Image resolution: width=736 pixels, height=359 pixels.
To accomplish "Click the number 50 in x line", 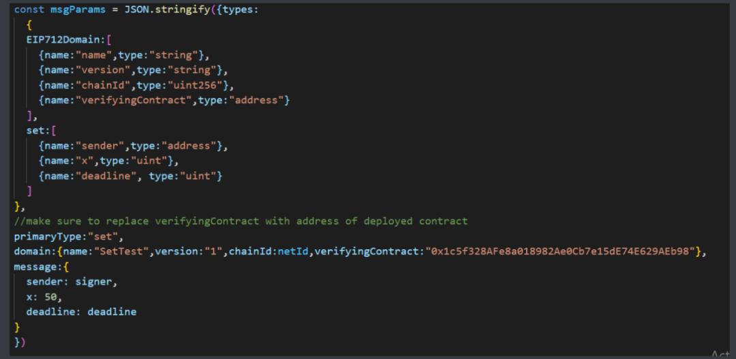I will coord(50,296).
